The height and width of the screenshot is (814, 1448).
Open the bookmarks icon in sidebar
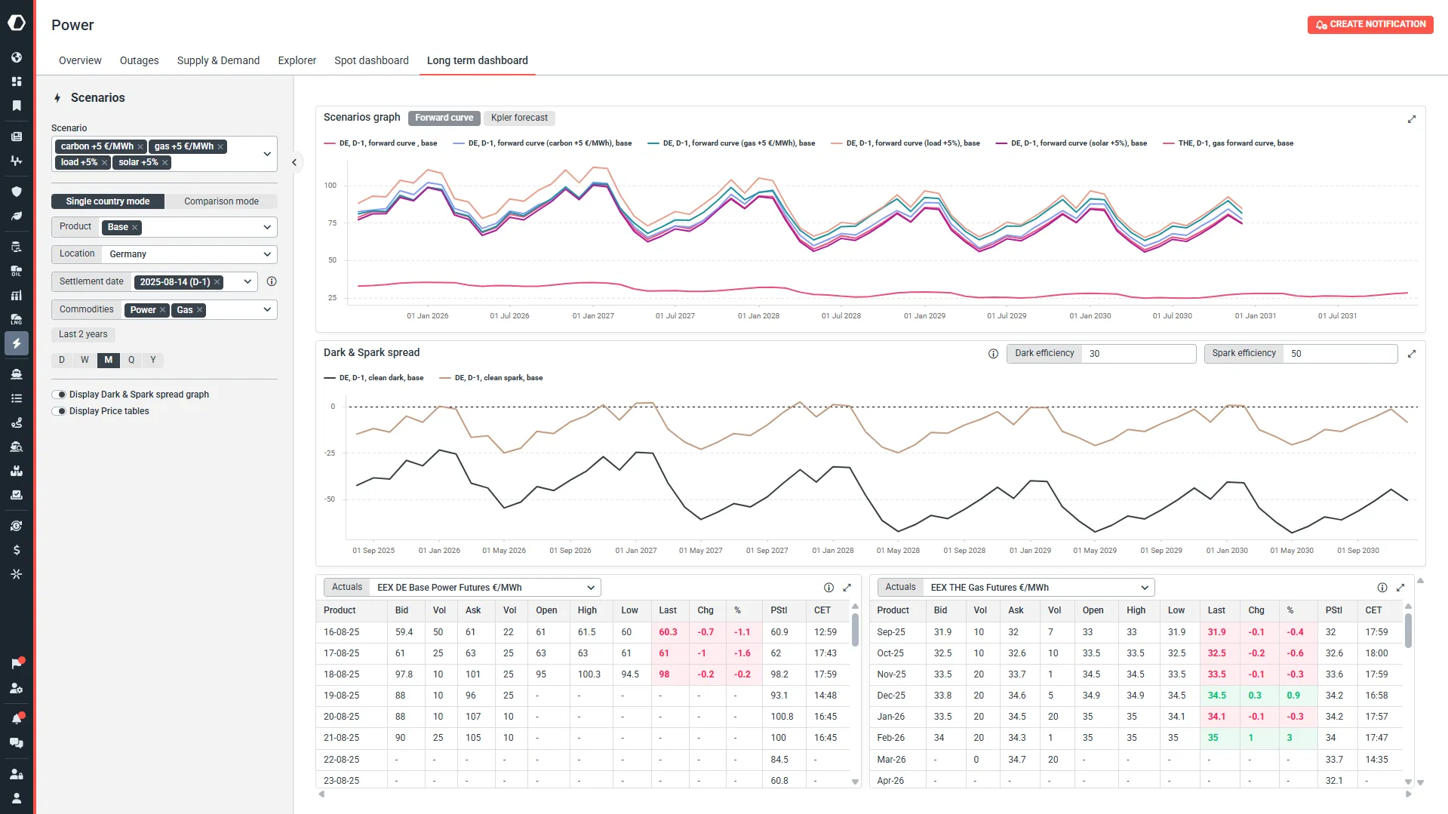17,106
